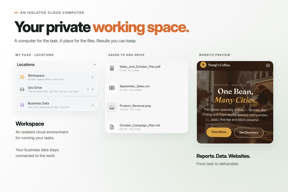Click the PDF icon for Sales_and_October_Plan.pdf
288x192 pixels.
click(112, 68)
